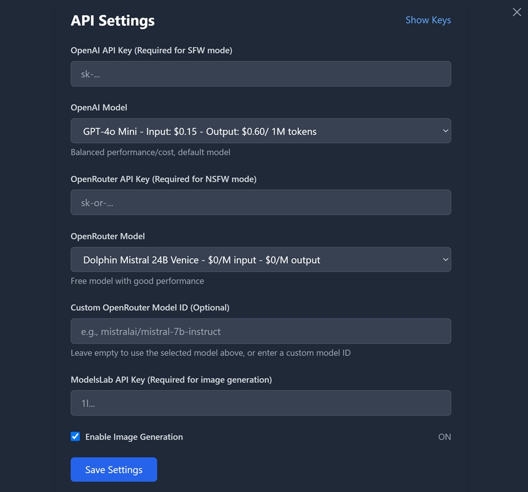
Task: Click the OpenAI Model dropdown chevron arrow
Action: click(445, 131)
